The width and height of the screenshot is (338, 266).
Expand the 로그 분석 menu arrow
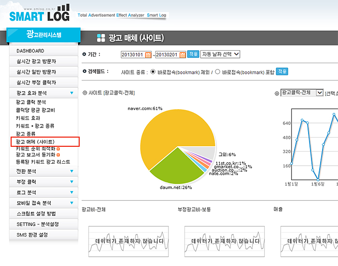72,193
